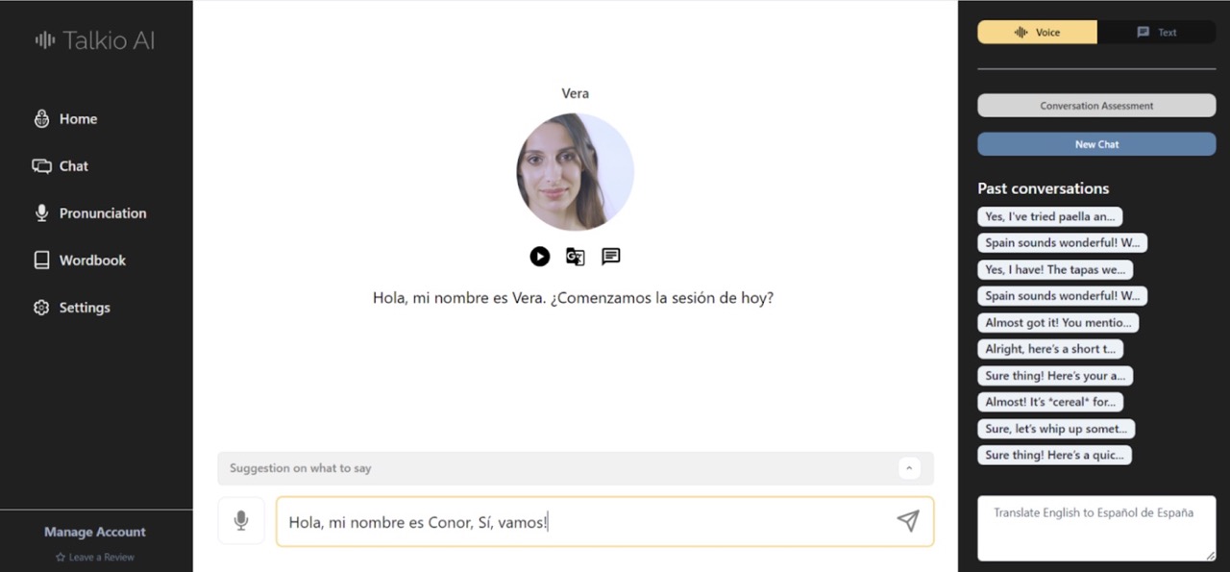Play Vera's message audio
This screenshot has height=572, width=1230.
point(539,257)
